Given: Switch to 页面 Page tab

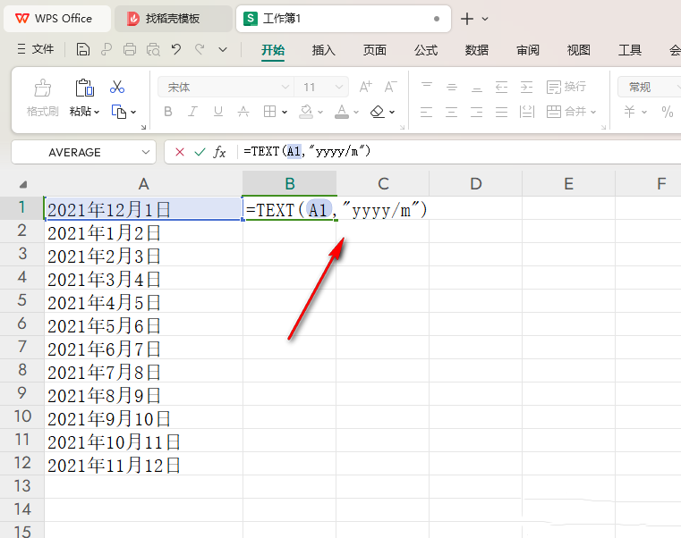Looking at the screenshot, I should (375, 50).
